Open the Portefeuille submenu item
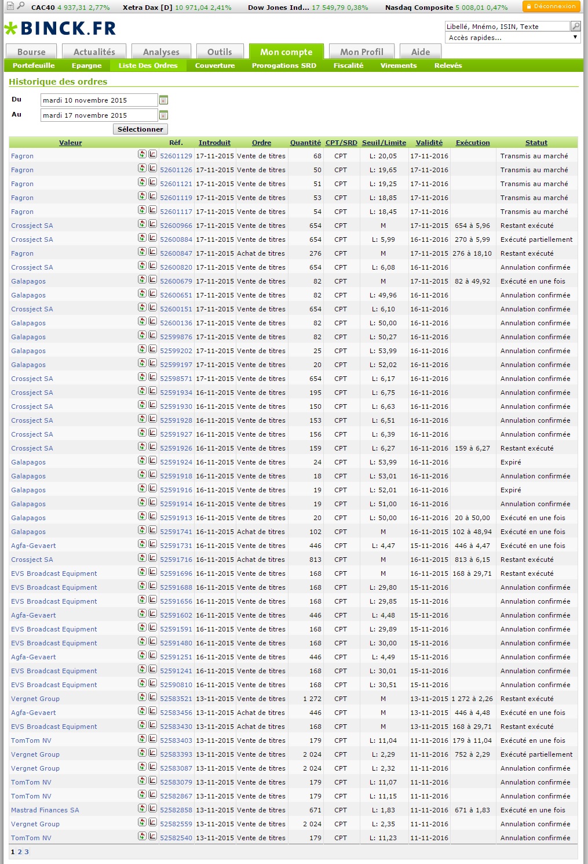This screenshot has height=864, width=588. tap(34, 66)
